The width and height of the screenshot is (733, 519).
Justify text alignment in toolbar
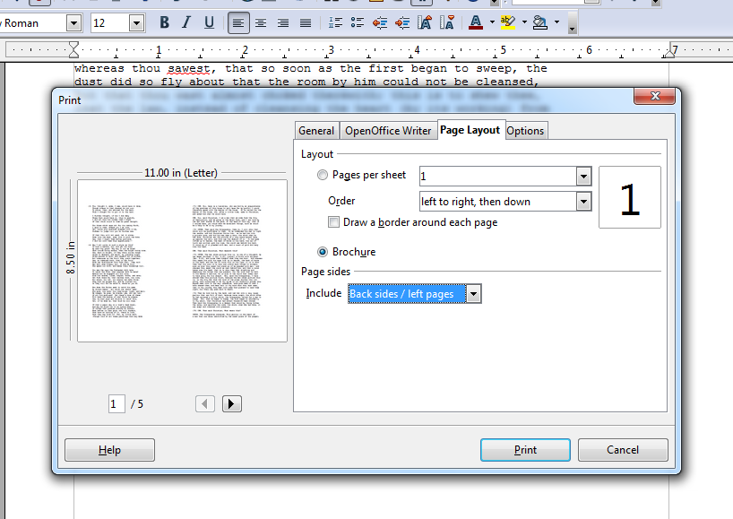[306, 22]
